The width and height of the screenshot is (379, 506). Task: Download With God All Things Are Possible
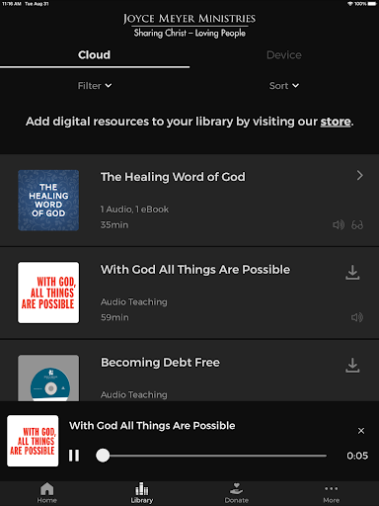pos(352,273)
